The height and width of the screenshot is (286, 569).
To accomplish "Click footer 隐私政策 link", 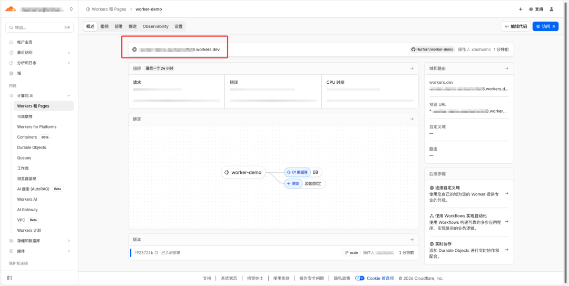I will tap(342, 279).
